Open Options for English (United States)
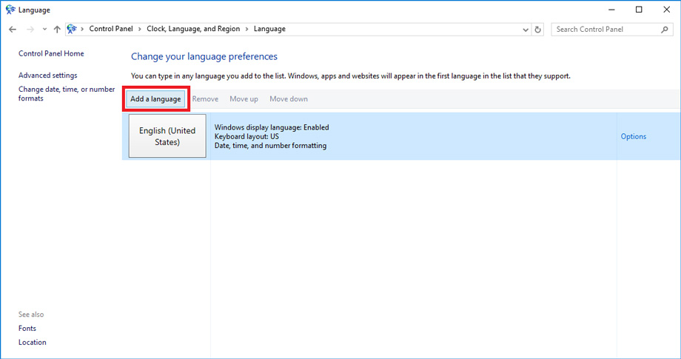The height and width of the screenshot is (359, 681). (633, 136)
